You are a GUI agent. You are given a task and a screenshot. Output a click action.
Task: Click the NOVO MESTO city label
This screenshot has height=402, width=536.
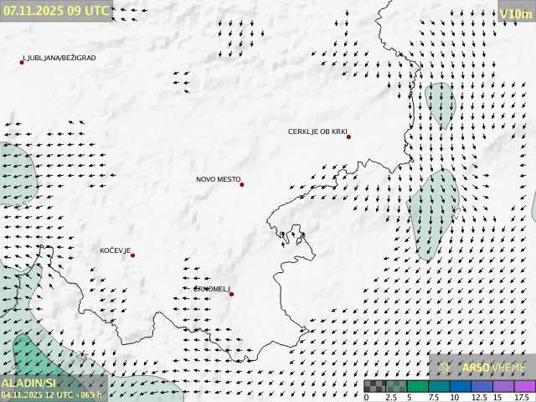coord(218,179)
